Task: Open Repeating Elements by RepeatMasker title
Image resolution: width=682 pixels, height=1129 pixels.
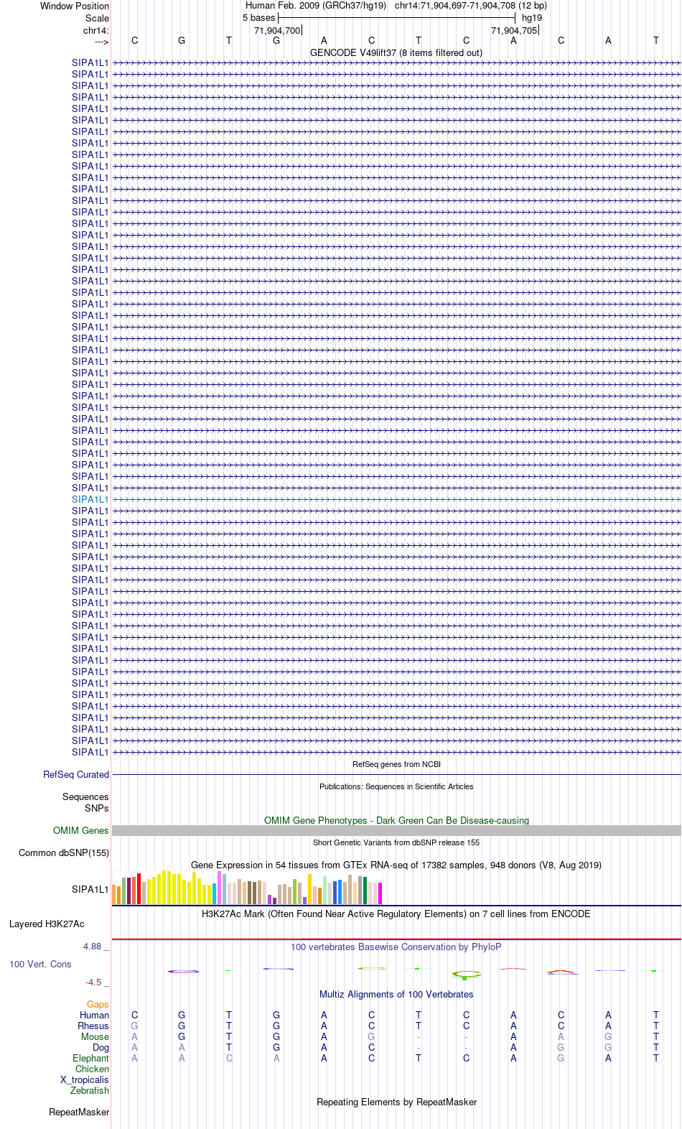Action: click(x=396, y=1102)
